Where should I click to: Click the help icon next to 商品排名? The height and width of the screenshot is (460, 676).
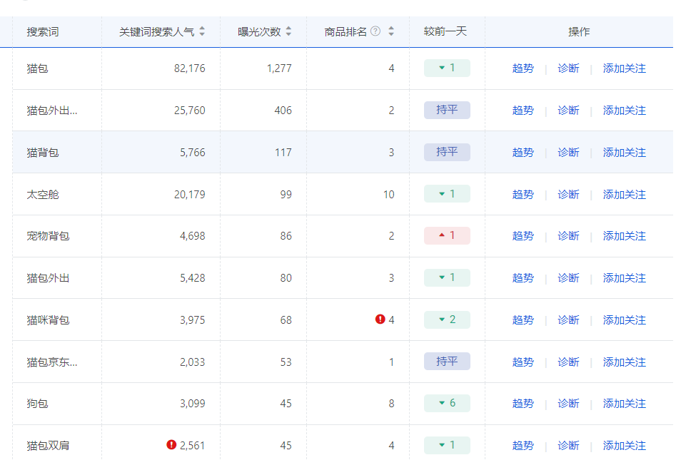point(375,31)
